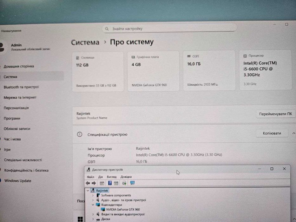
Task: Open Ігри settings
Action: click(7, 149)
